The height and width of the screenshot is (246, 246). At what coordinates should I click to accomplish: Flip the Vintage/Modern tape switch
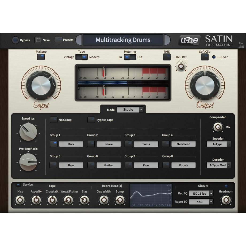(82, 57)
